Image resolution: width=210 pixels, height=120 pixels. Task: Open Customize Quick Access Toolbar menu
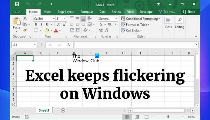pyautogui.click(x=51, y=4)
